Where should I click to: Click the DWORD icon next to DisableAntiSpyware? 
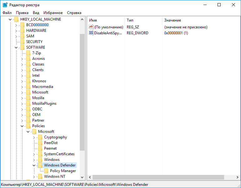click(91, 33)
